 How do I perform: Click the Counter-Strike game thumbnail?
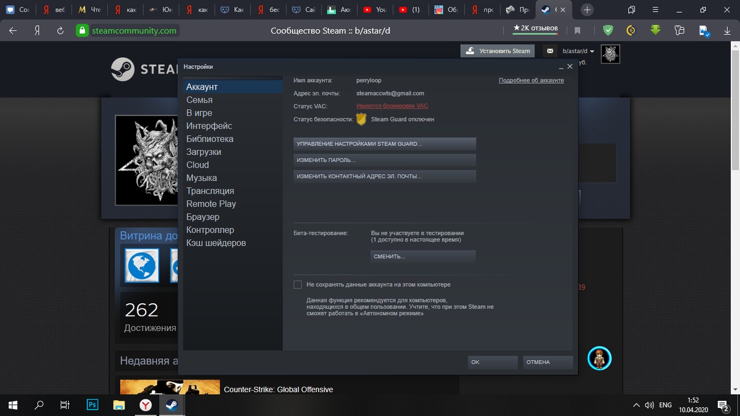170,386
